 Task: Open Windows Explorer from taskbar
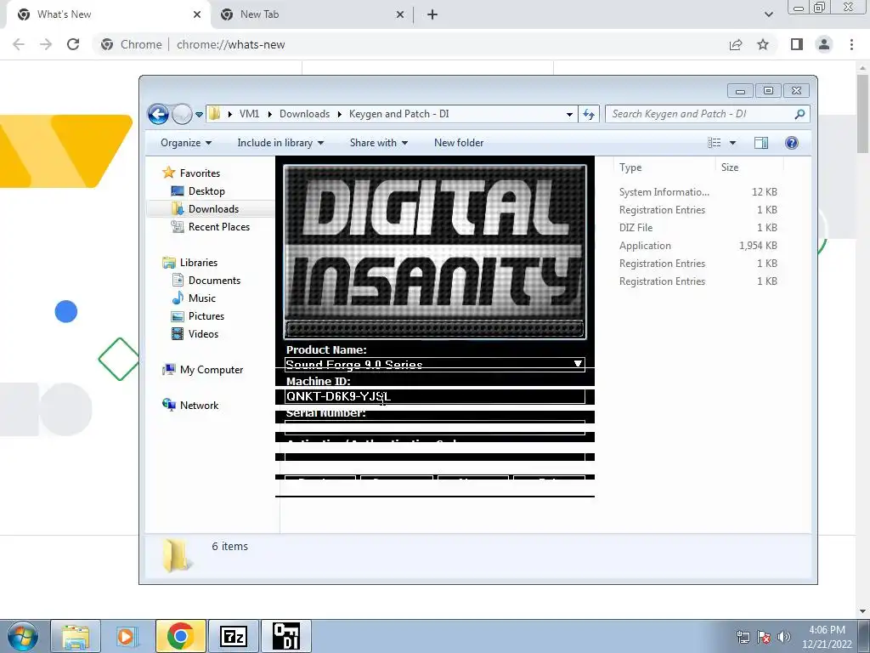click(76, 636)
